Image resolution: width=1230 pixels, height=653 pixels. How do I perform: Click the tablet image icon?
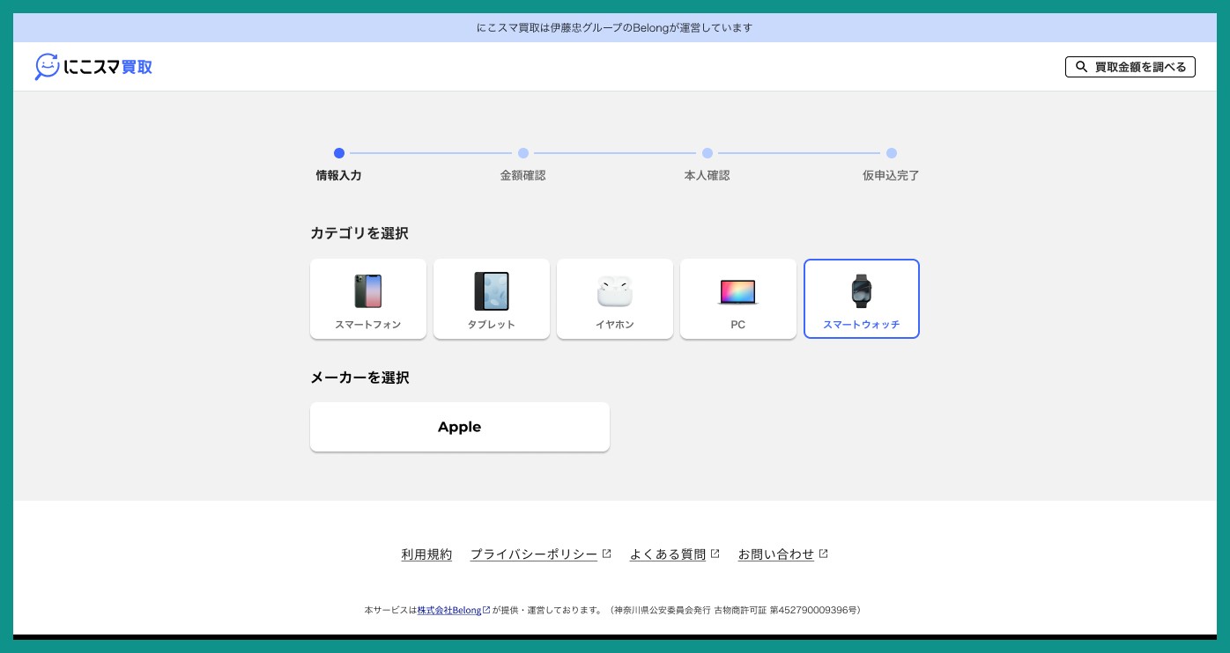[492, 291]
